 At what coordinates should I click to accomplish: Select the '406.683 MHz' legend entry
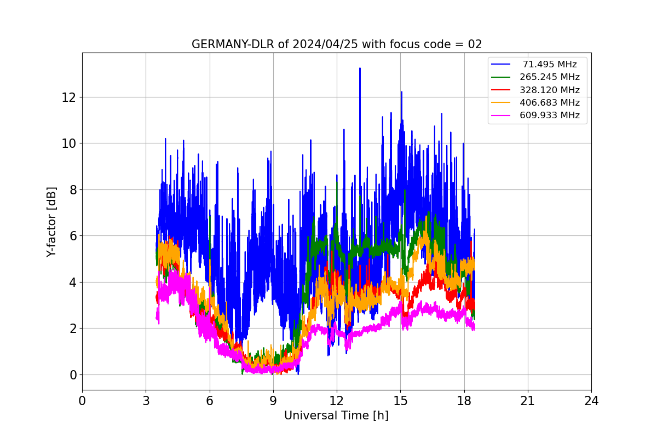click(549, 102)
